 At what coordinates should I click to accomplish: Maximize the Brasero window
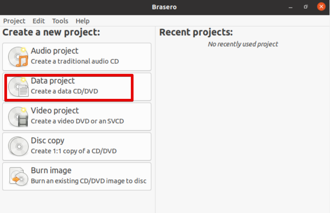coord(306,7)
